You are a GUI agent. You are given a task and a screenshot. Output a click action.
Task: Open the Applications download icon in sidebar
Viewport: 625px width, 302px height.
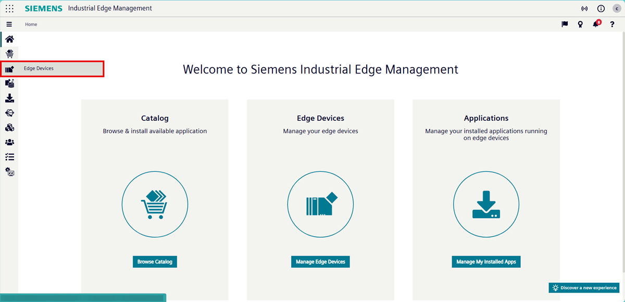click(9, 98)
